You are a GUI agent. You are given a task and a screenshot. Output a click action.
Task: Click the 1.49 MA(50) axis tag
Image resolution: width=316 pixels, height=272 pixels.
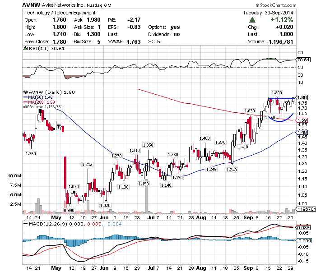[302, 132]
